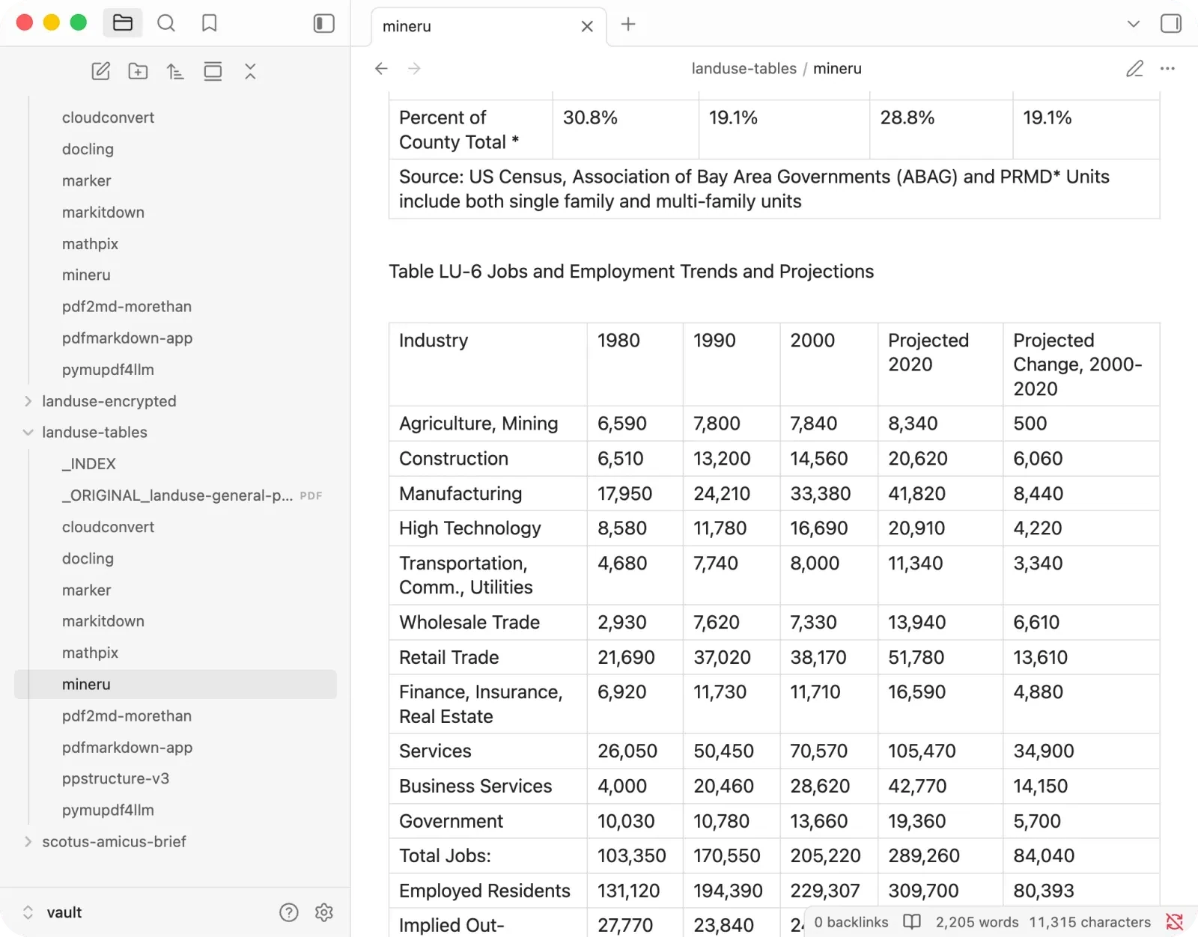
Task: Click reading view book icon in status bar
Action: point(912,922)
